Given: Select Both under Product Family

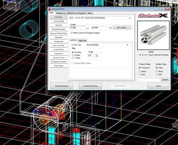Looking at the screenshot, I should (140, 75).
